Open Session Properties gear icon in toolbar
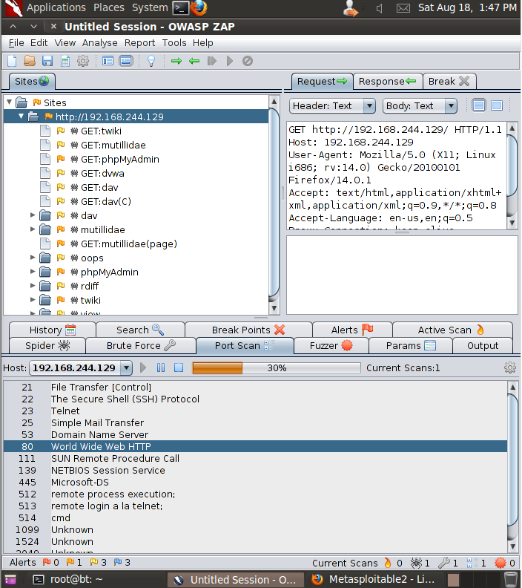522x588 pixels. [x=83, y=61]
